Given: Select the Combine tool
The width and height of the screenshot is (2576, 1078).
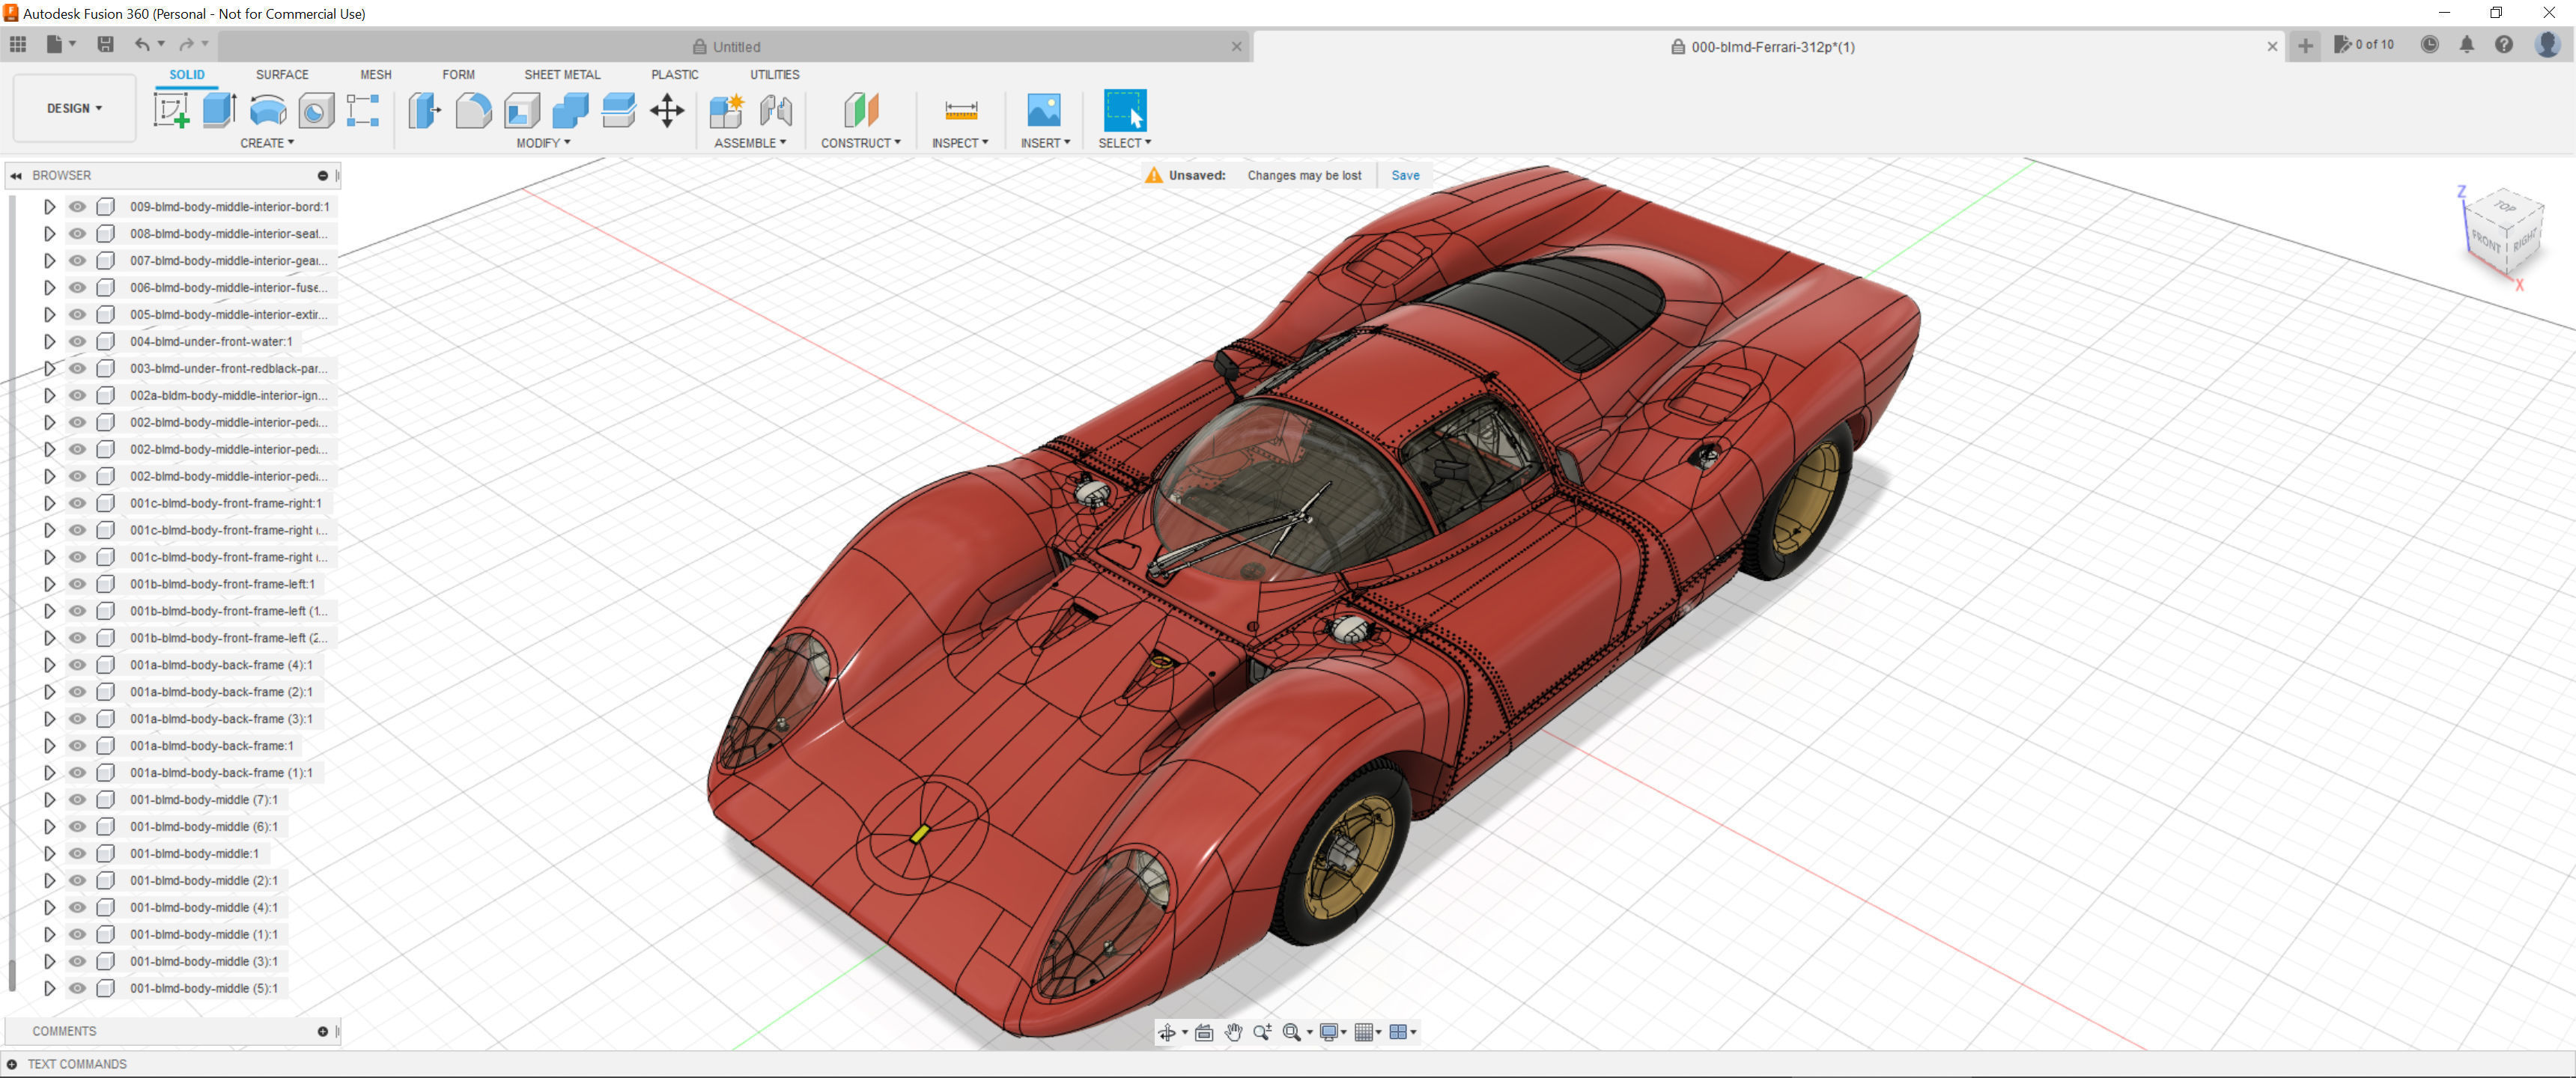Looking at the screenshot, I should click(x=570, y=110).
